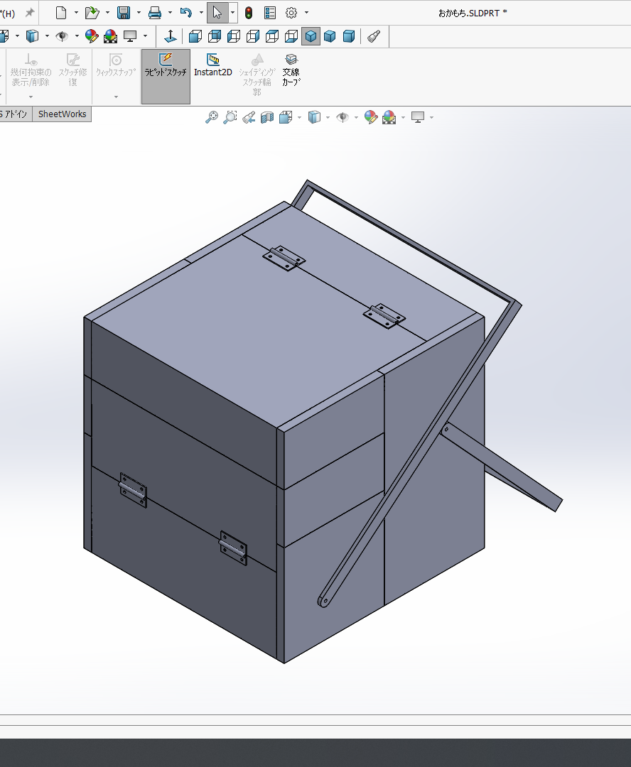Create a new document with the New icon
This screenshot has width=631, height=767.
point(60,13)
